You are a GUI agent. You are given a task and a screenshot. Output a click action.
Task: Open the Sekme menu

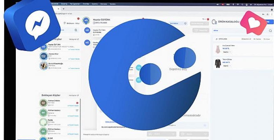[x=95, y=4]
